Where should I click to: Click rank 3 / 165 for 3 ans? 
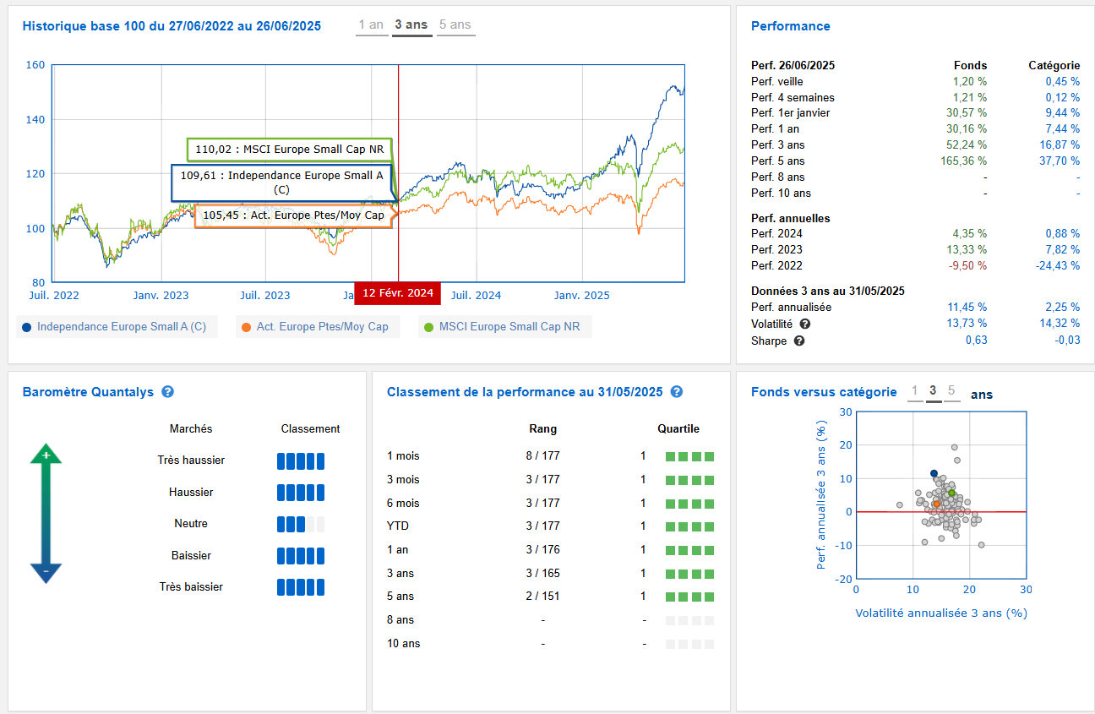coord(542,574)
